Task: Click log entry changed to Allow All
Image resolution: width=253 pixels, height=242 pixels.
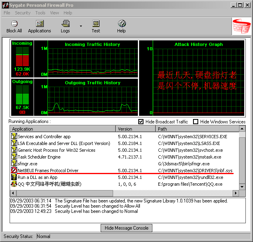Action: (75, 206)
